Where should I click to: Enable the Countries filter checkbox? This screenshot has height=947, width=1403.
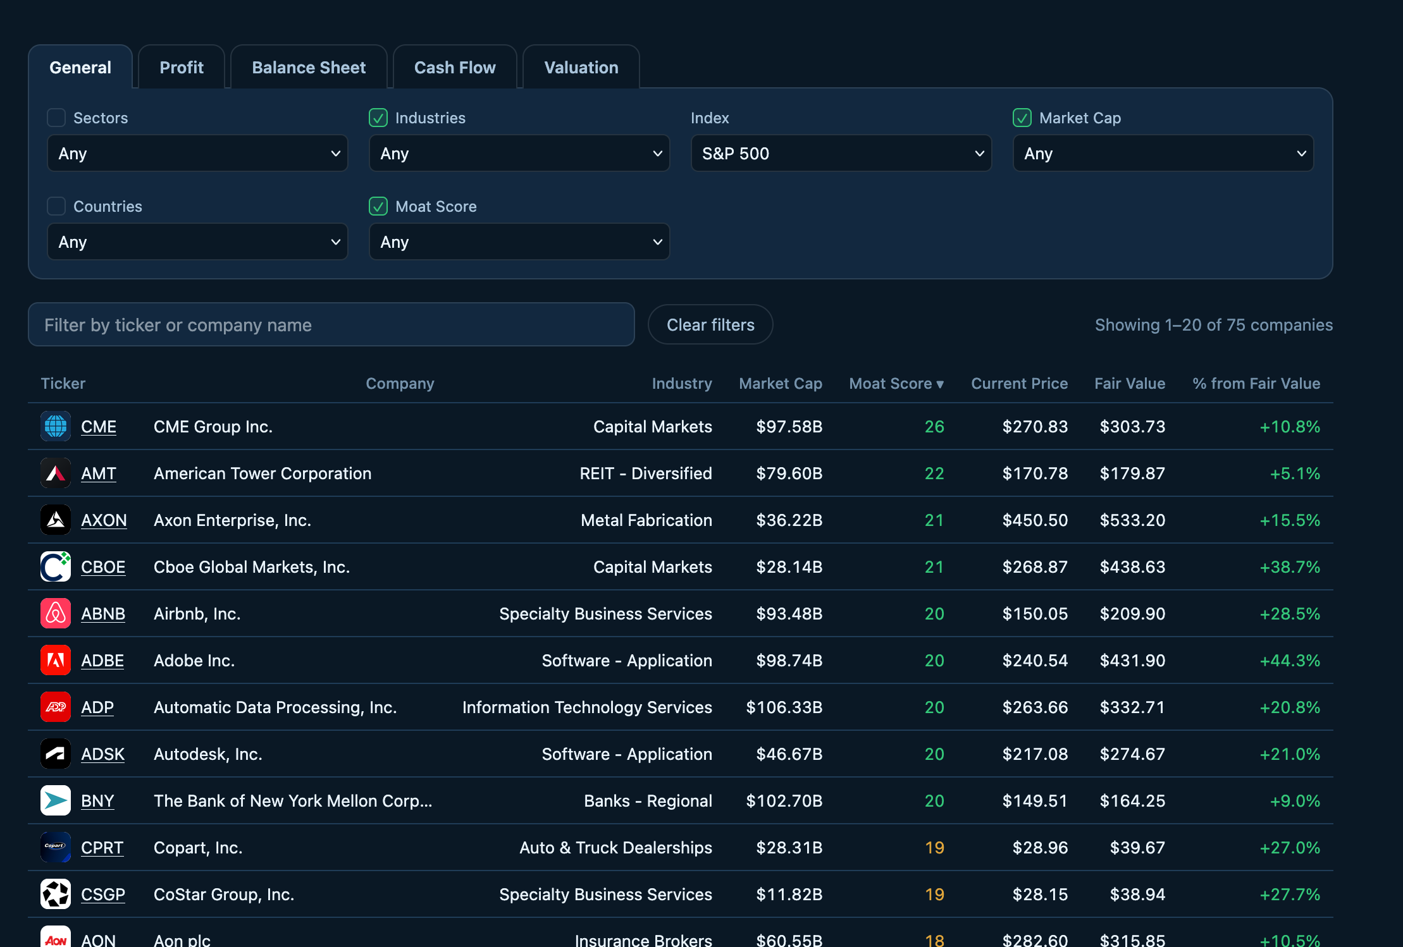point(56,206)
